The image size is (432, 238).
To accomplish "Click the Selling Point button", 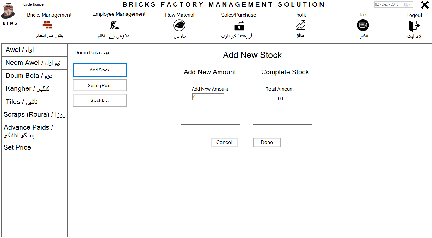I will (100, 85).
